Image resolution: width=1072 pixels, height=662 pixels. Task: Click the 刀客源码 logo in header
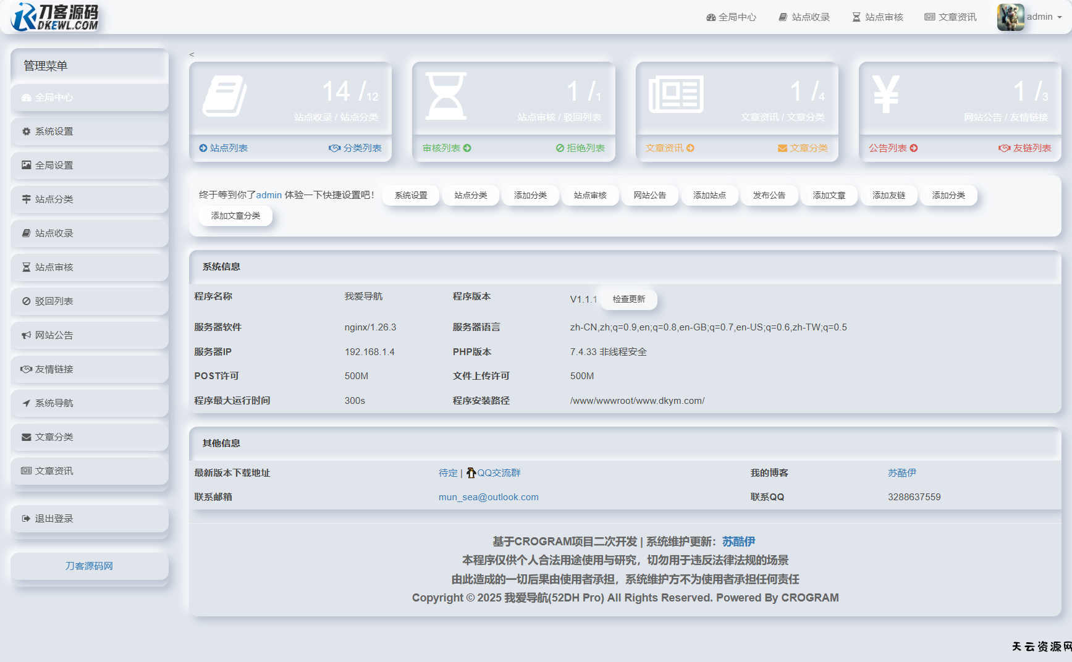55,17
